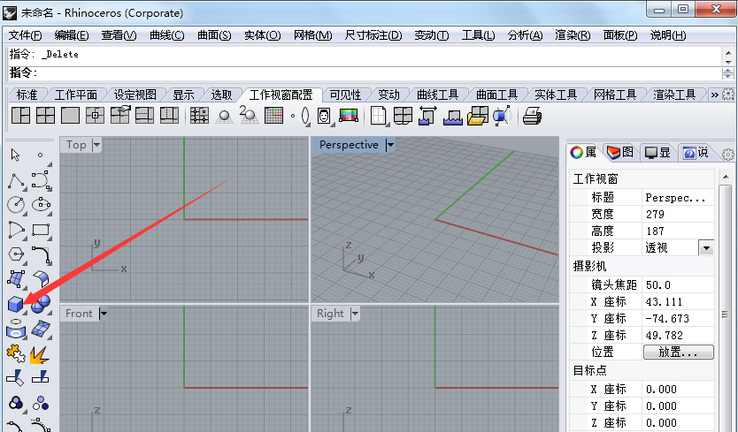Screen dimensions: 738x432
Task: Open the 说明(H) menu
Action: (x=668, y=35)
